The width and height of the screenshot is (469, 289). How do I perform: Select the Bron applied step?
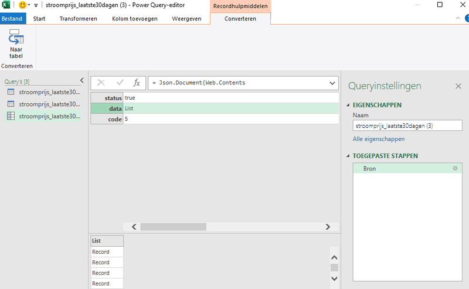pyautogui.click(x=407, y=168)
